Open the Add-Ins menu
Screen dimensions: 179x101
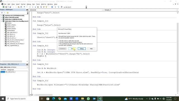click(44, 4)
